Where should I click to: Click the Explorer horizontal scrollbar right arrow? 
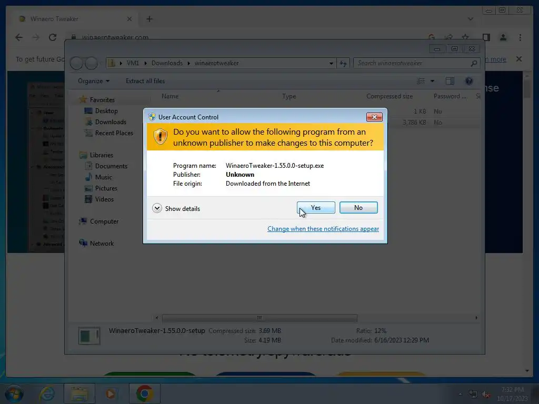(x=476, y=318)
